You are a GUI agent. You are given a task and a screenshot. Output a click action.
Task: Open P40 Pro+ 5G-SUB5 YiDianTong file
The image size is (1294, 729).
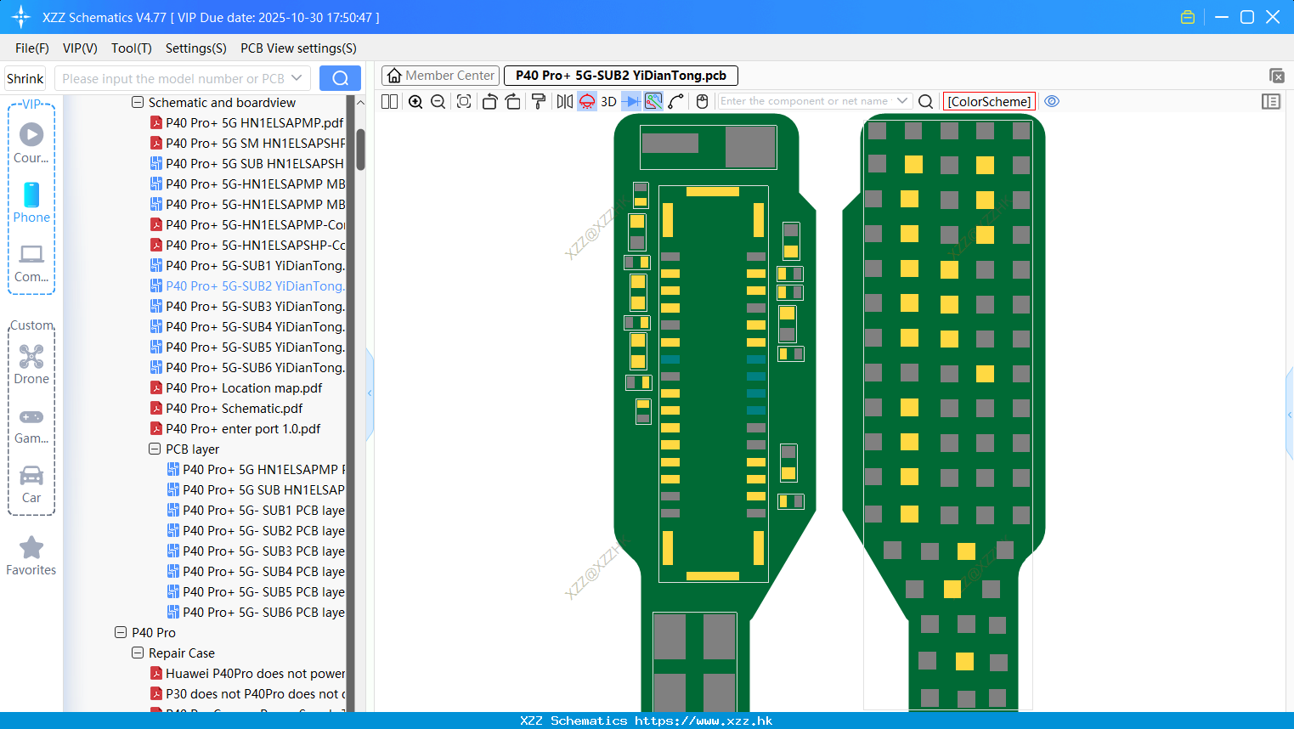pyautogui.click(x=246, y=348)
